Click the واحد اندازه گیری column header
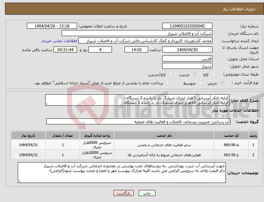This screenshot has width=264, height=202. 97,135
